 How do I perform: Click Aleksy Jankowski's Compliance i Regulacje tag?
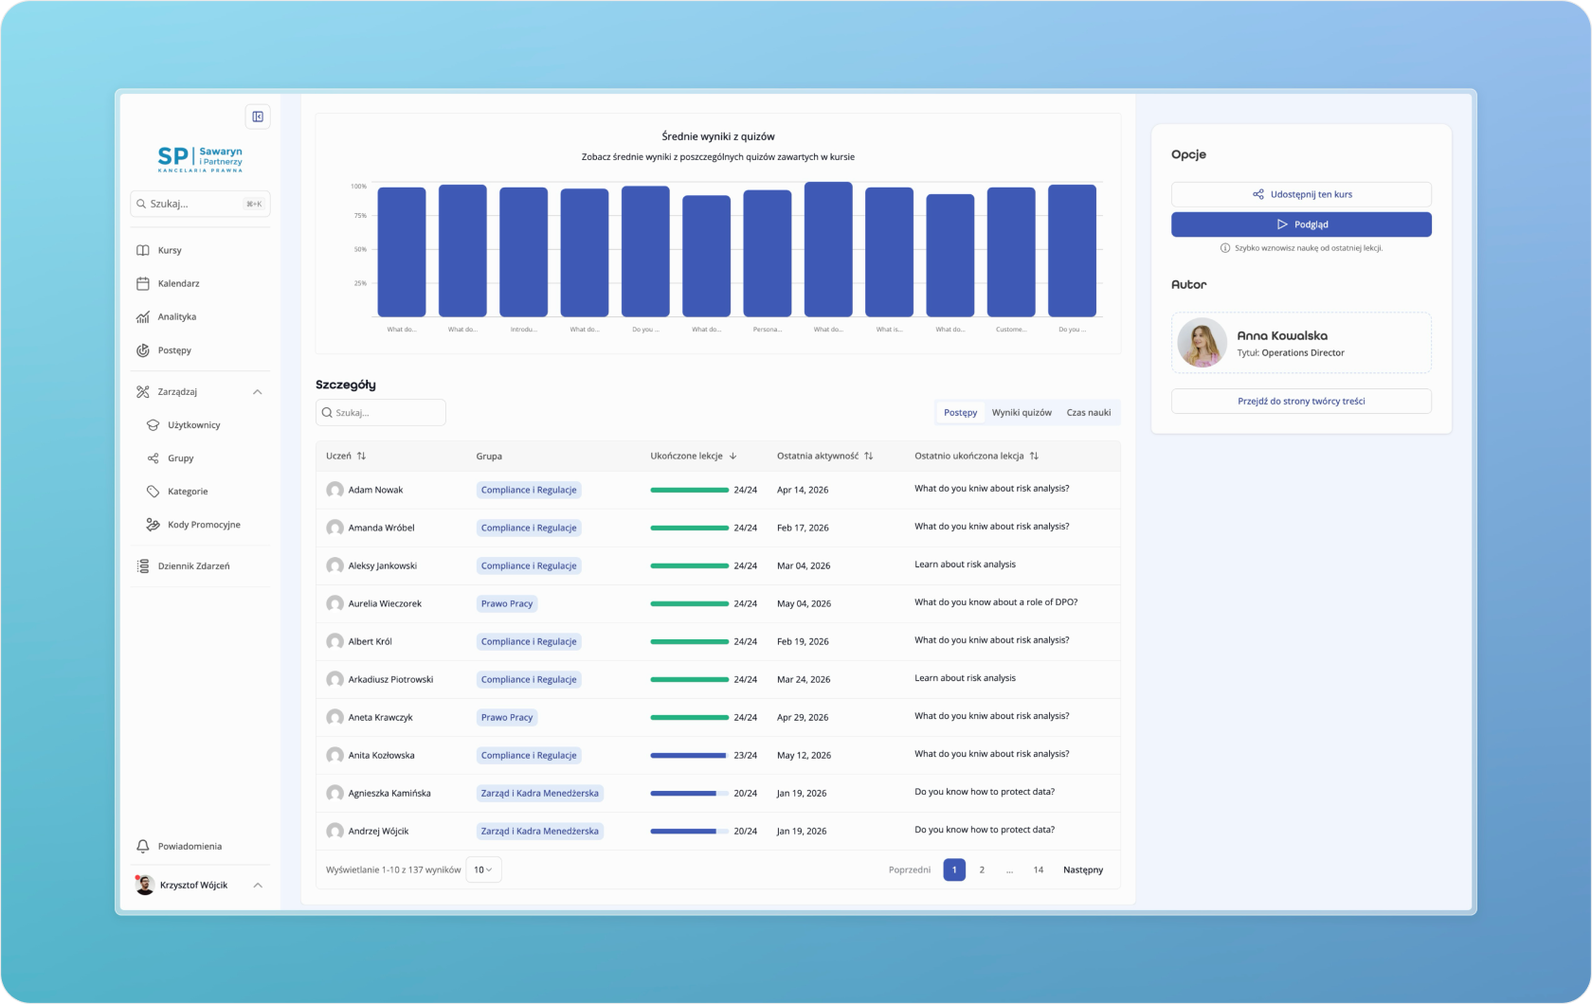[529, 565]
